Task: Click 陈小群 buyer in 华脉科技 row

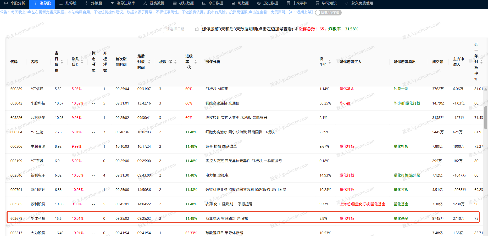Action: [345, 103]
